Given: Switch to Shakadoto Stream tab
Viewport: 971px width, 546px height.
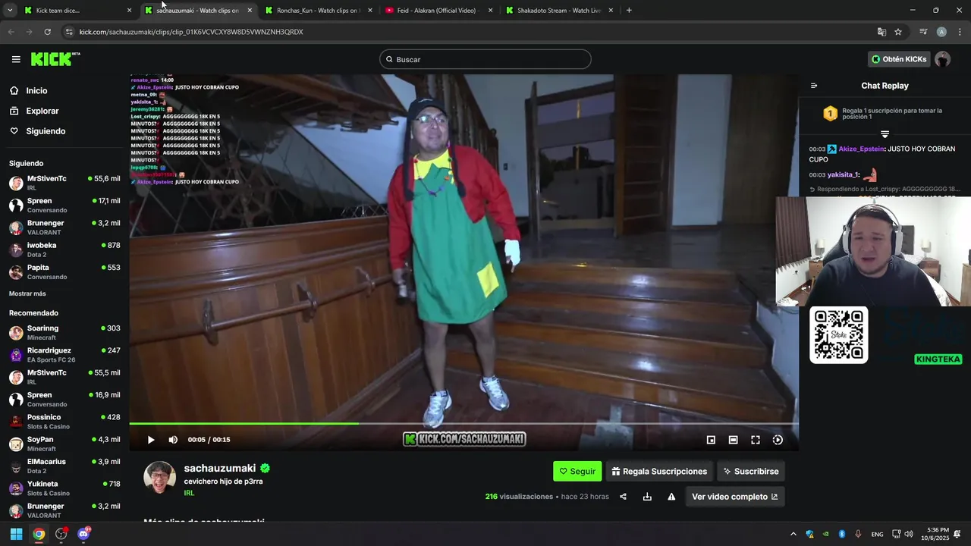Looking at the screenshot, I should 559,11.
